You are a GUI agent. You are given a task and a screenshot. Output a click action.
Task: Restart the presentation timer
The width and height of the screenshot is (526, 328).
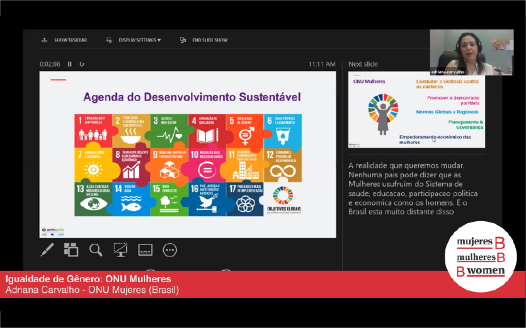pos(82,64)
